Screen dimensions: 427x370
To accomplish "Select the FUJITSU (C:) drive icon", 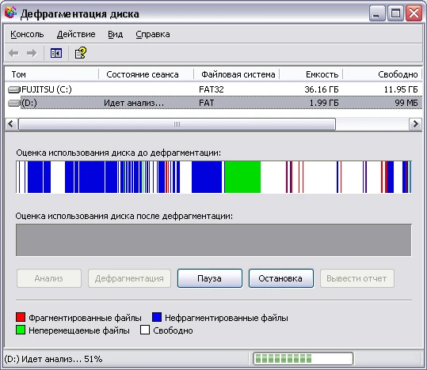I will (x=14, y=89).
